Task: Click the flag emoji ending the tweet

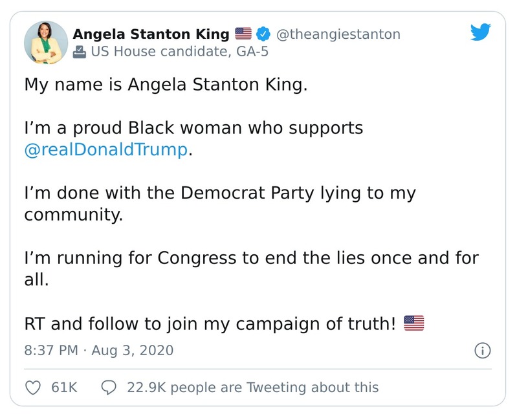Action: pos(413,322)
